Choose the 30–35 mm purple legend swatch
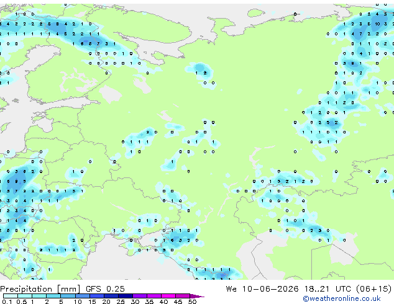Viewport: 394px width, 304px height. [140, 296]
